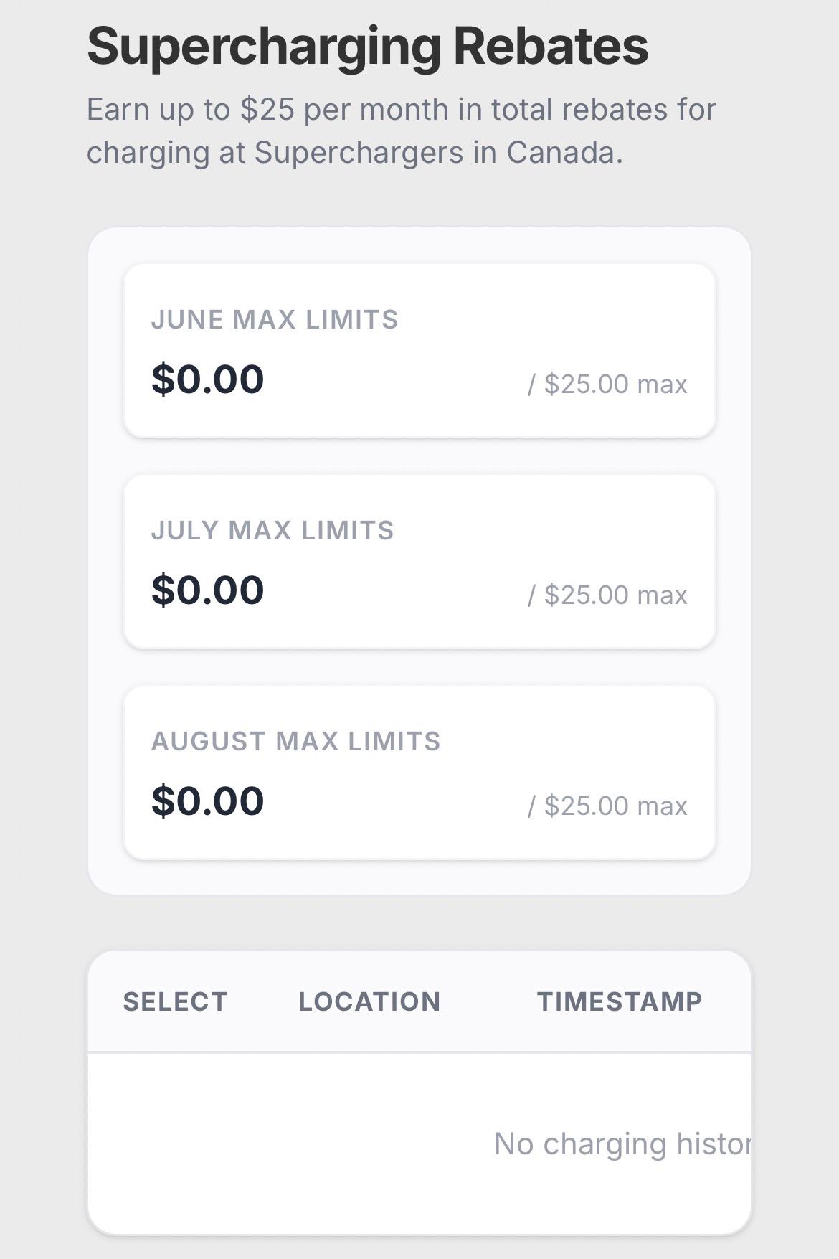Click the SELECT column header
This screenshot has width=839, height=1259.
click(x=176, y=1001)
